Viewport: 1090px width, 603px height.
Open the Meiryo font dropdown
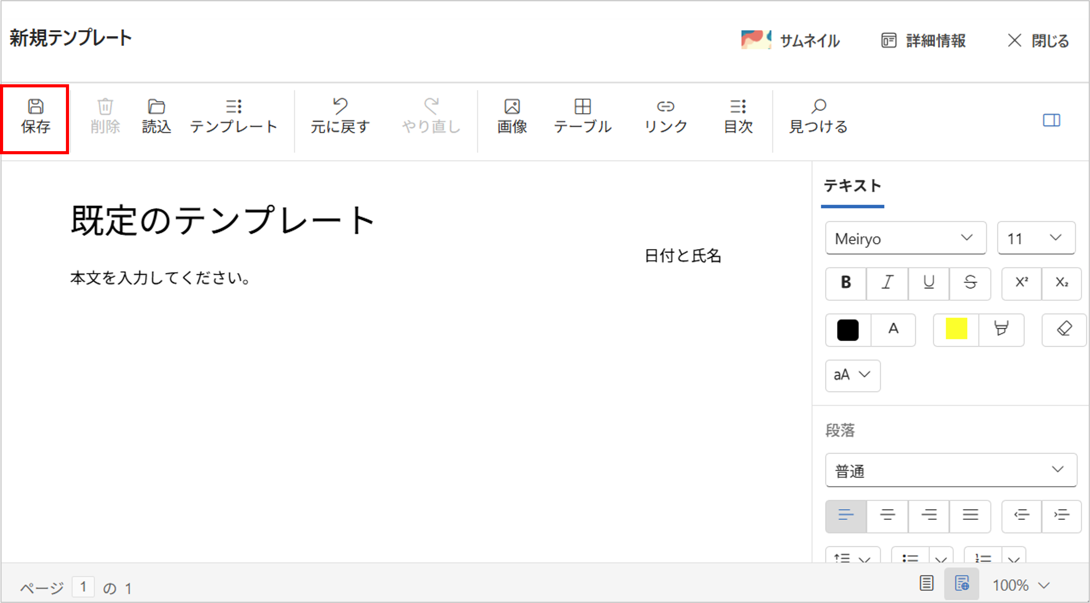[906, 238]
